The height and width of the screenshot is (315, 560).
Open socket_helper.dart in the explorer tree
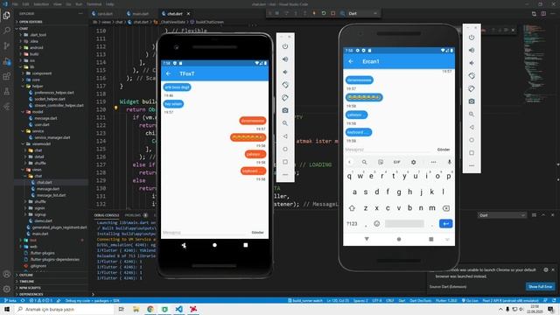(50, 99)
